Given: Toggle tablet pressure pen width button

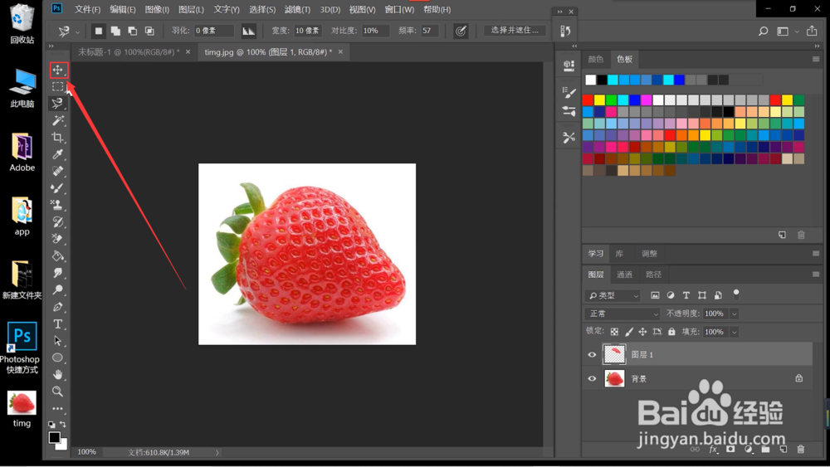Looking at the screenshot, I should coord(461,32).
